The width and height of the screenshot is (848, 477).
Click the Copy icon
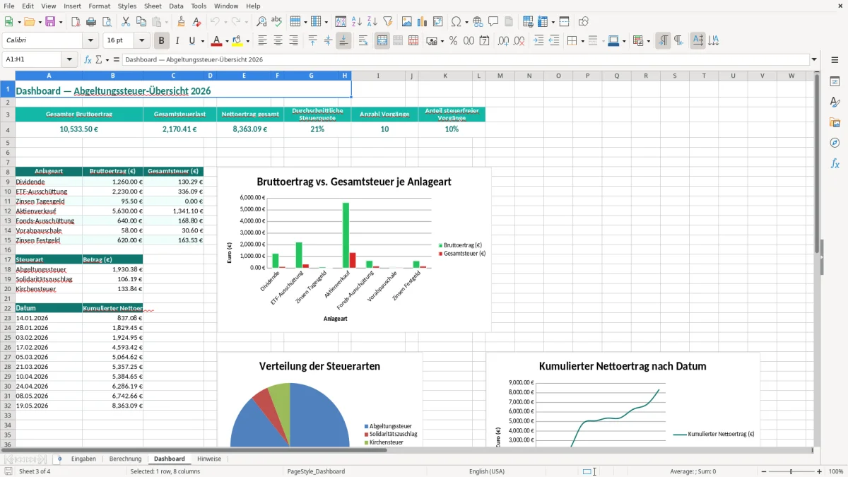[141, 22]
